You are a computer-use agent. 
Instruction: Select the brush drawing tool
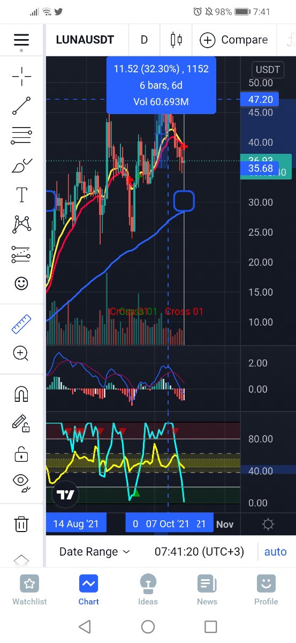(x=21, y=166)
